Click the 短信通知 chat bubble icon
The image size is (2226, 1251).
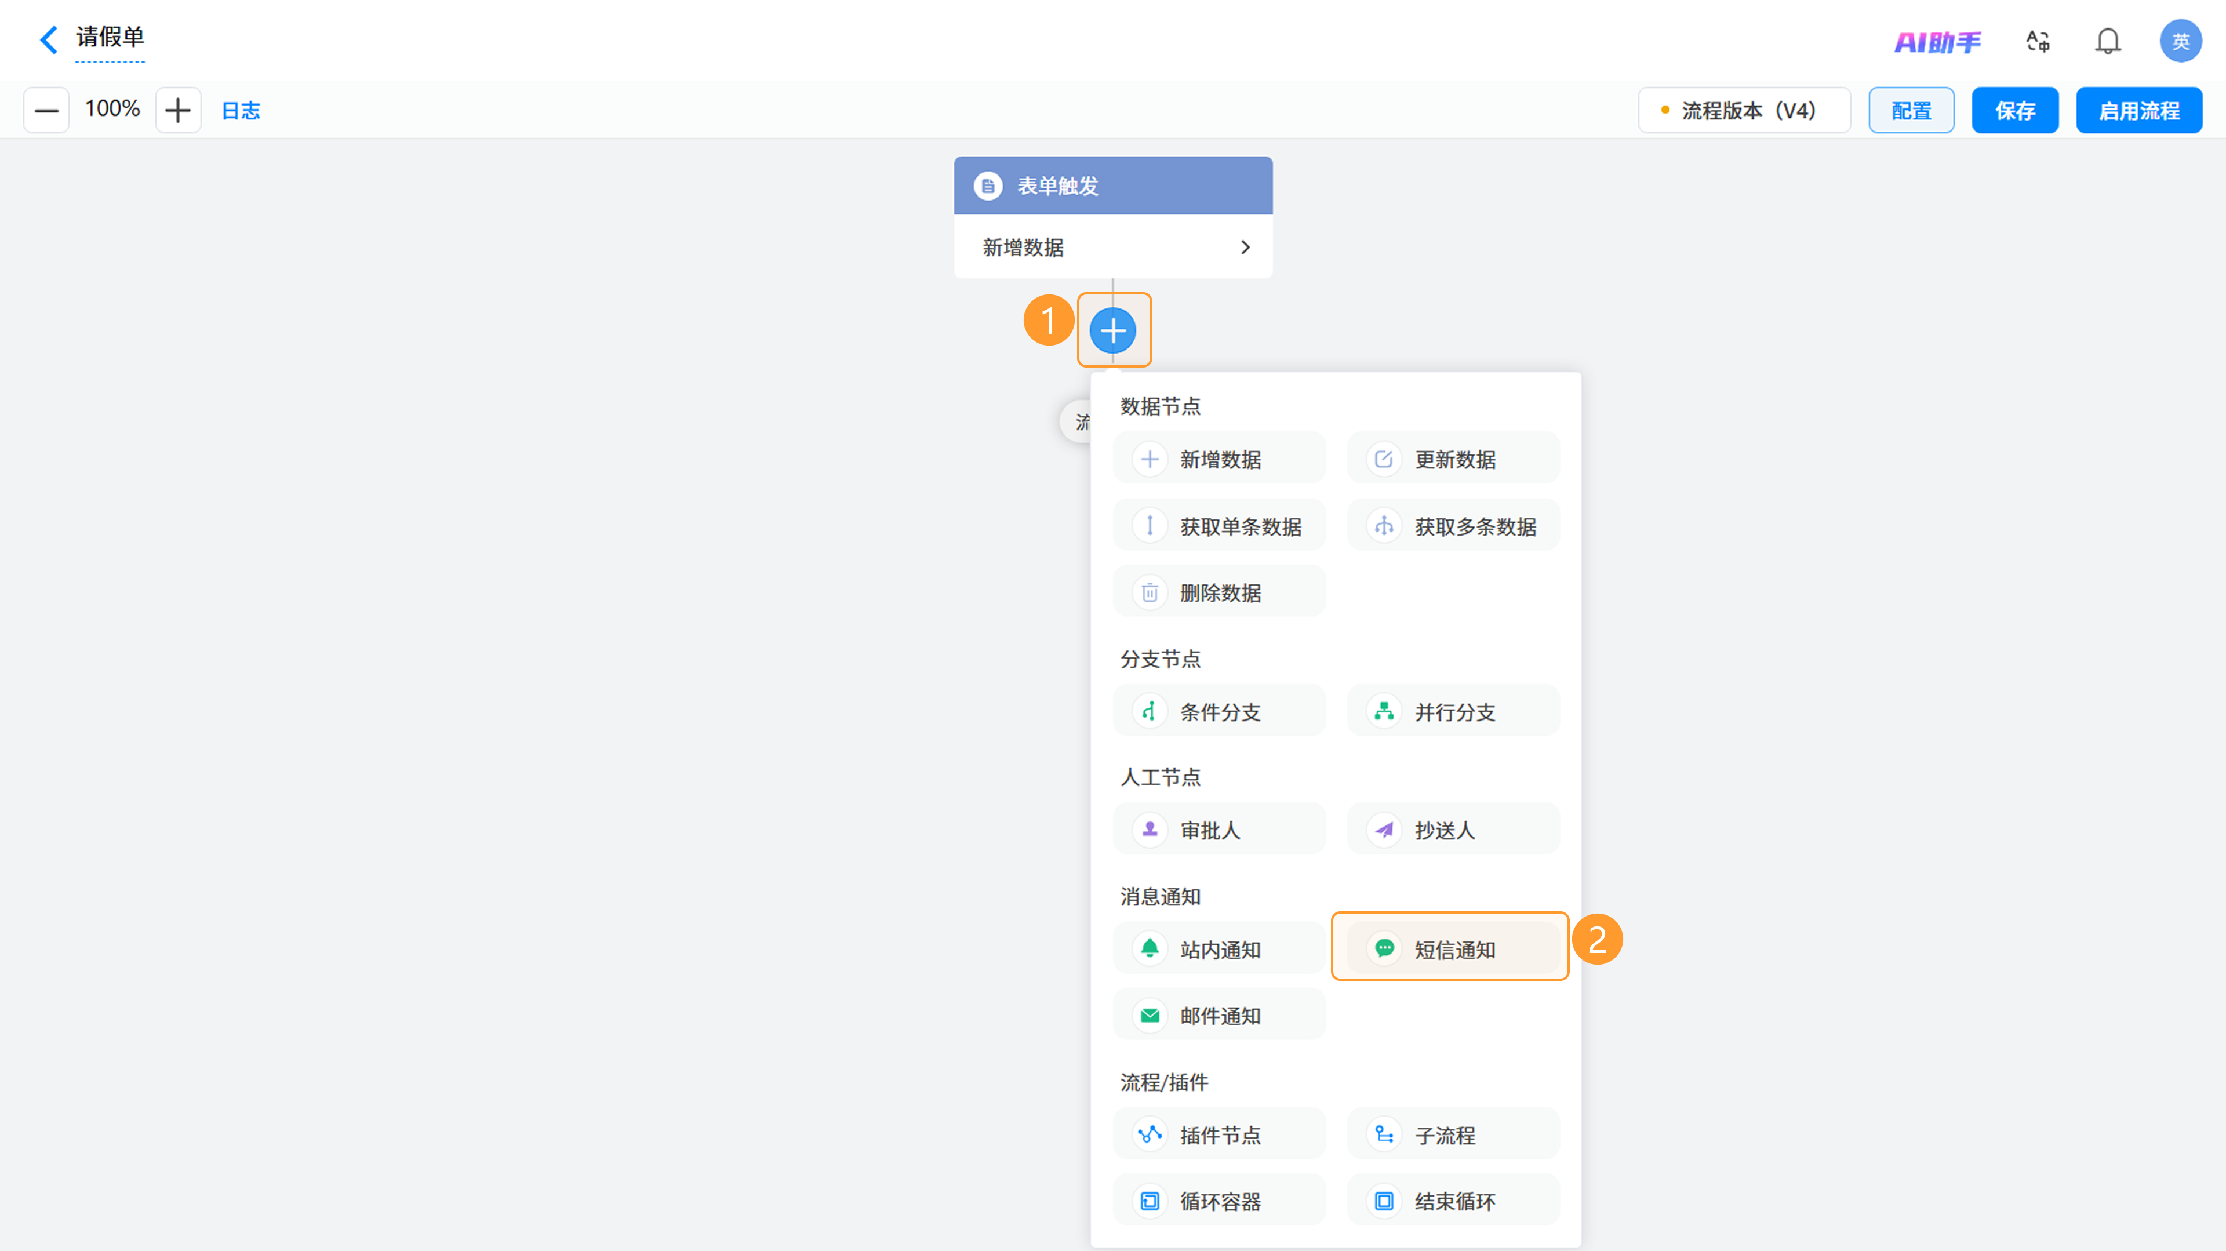tap(1384, 948)
